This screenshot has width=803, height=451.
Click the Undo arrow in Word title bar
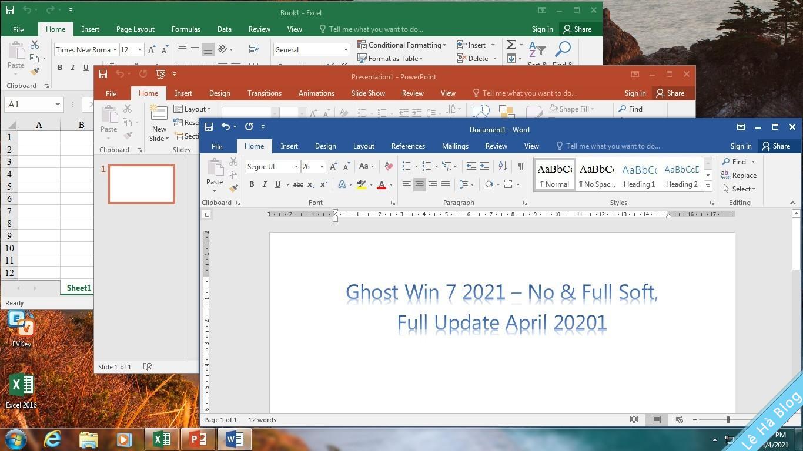point(226,127)
